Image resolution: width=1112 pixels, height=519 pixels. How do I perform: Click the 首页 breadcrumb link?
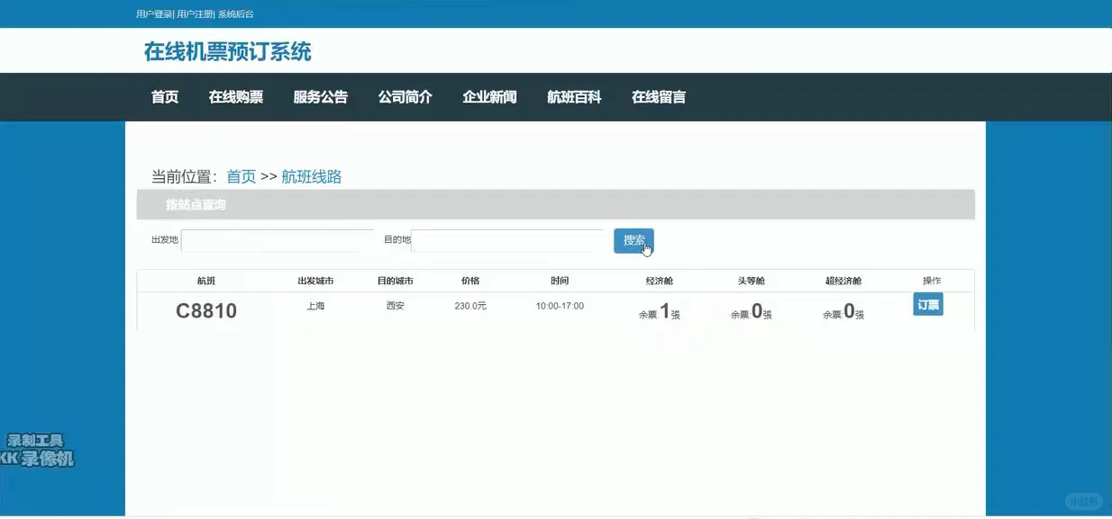(x=240, y=175)
